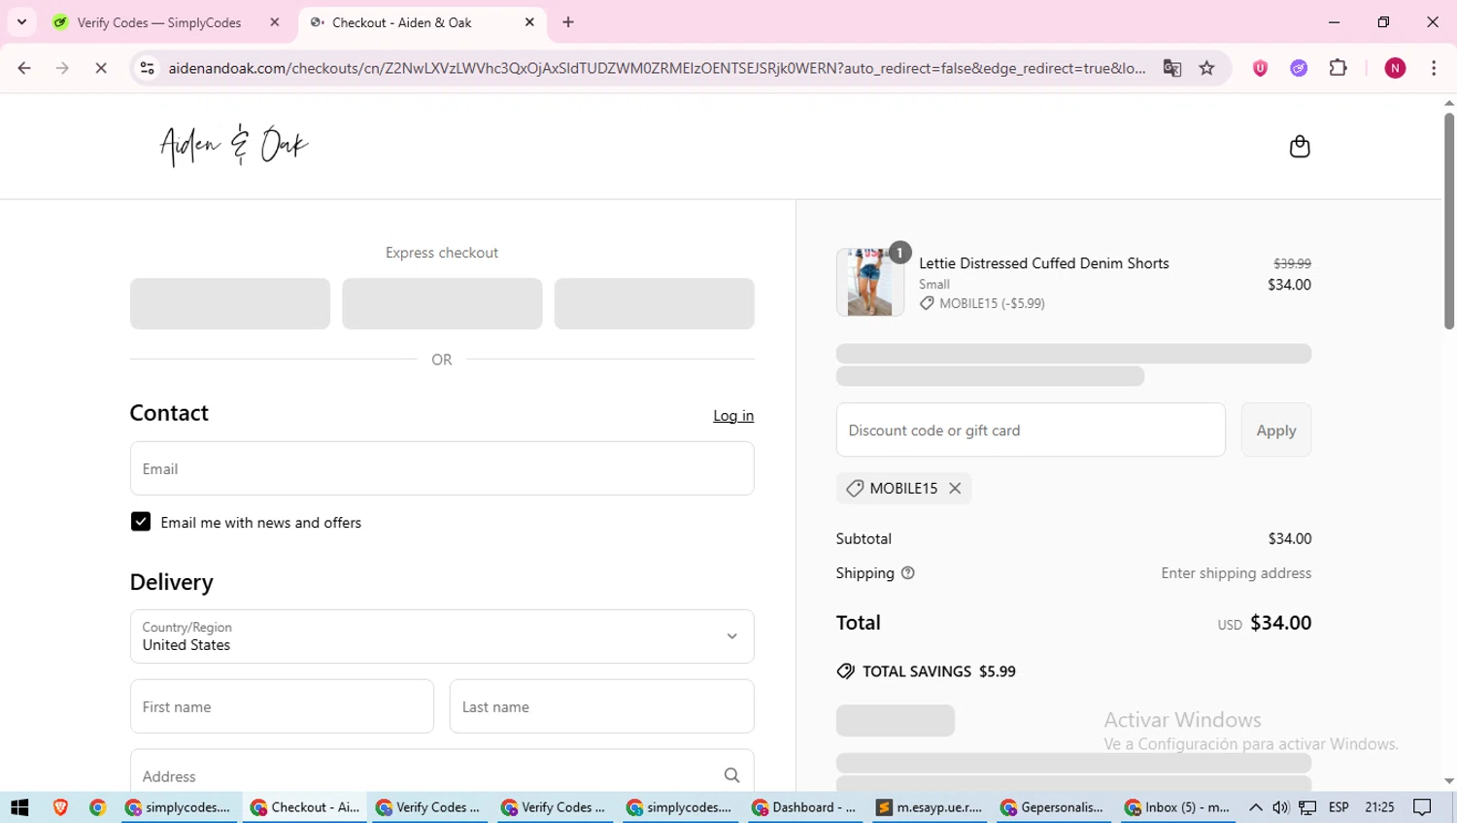Click the Apply discount button

[1276, 429]
